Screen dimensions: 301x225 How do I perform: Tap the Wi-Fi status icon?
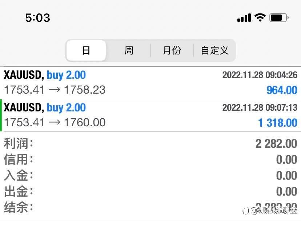coord(260,17)
